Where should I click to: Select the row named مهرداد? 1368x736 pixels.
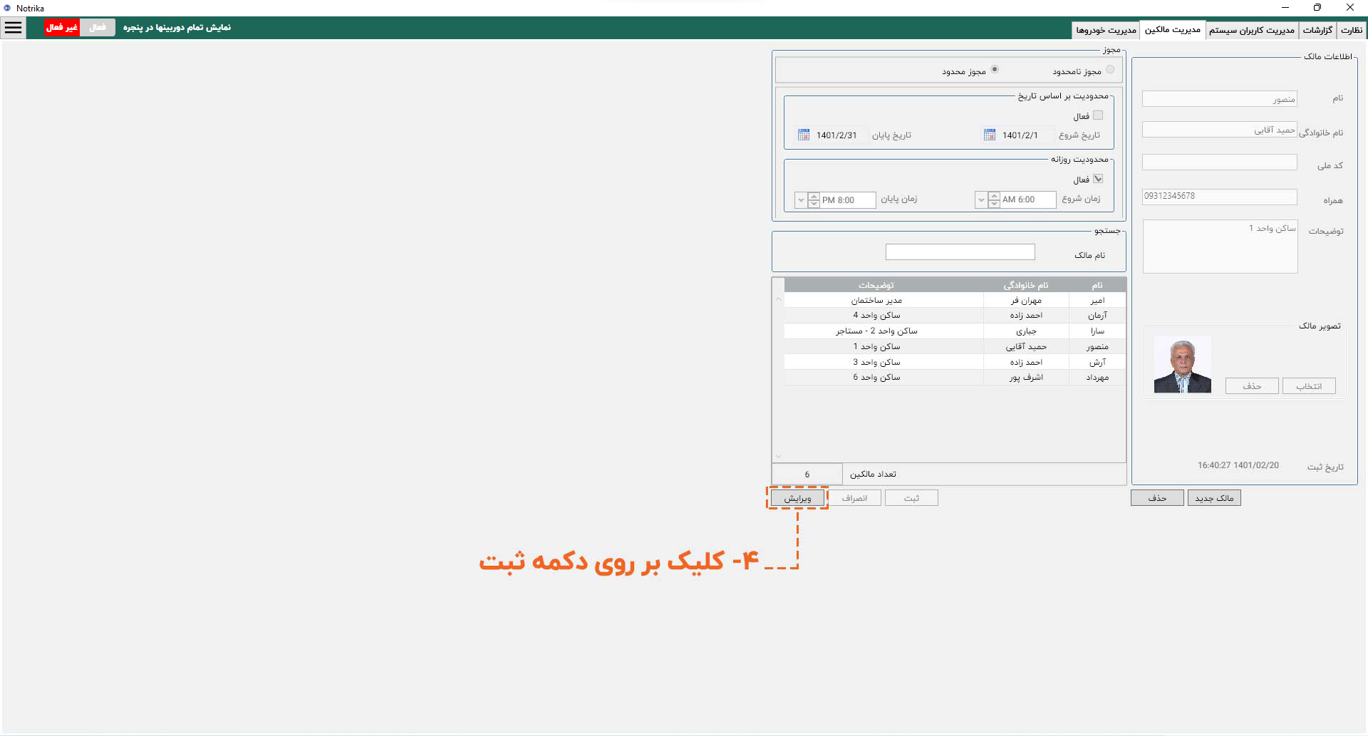point(955,378)
